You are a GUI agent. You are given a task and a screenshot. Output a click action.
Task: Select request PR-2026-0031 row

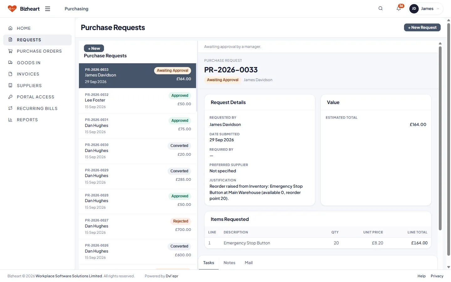(x=137, y=126)
